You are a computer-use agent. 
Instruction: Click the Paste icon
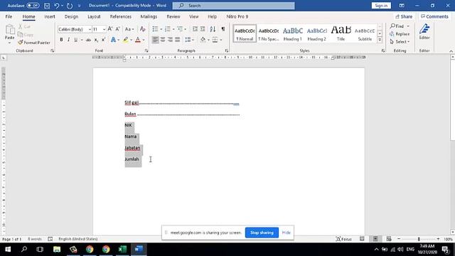tap(9, 30)
